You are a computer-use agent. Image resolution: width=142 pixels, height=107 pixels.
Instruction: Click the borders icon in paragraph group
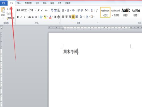click(x=92, y=17)
